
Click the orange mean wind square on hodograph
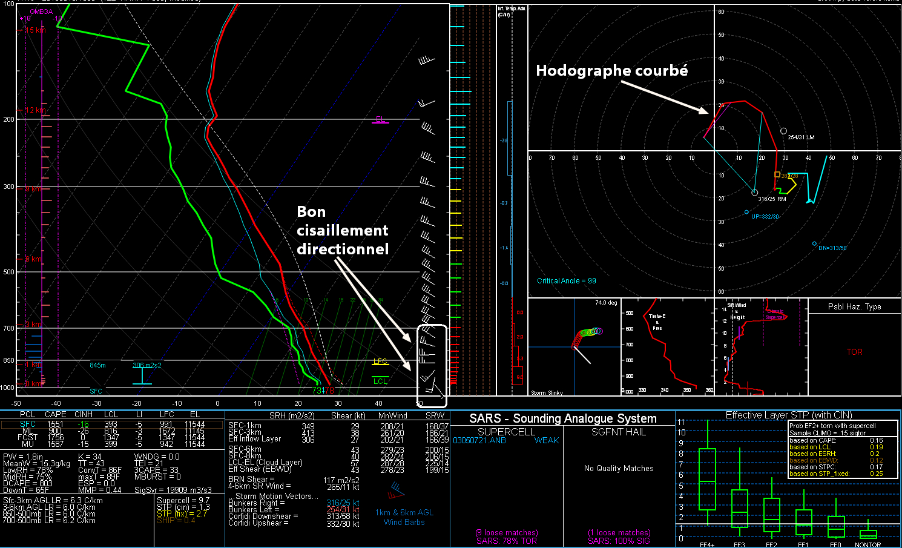pyautogui.click(x=777, y=174)
